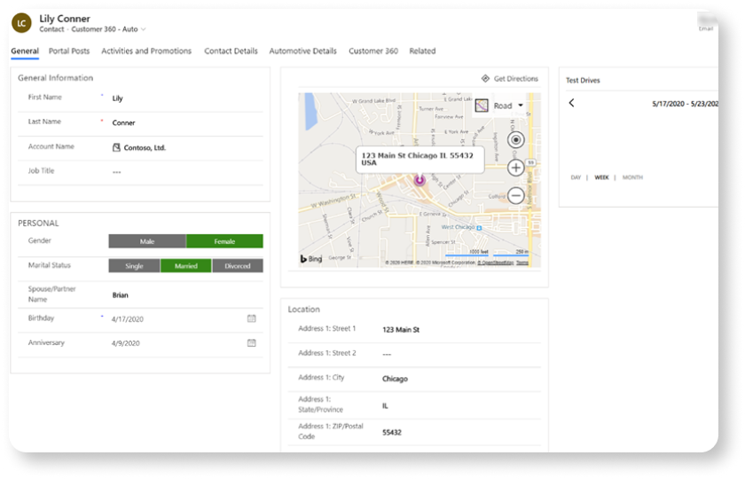Open the Portal Posts tab

click(x=69, y=51)
